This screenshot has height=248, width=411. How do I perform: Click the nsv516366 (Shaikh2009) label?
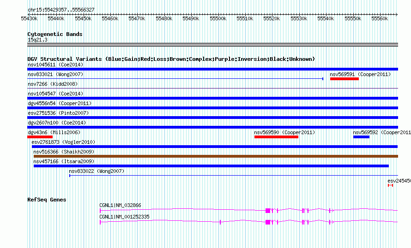click(64, 152)
